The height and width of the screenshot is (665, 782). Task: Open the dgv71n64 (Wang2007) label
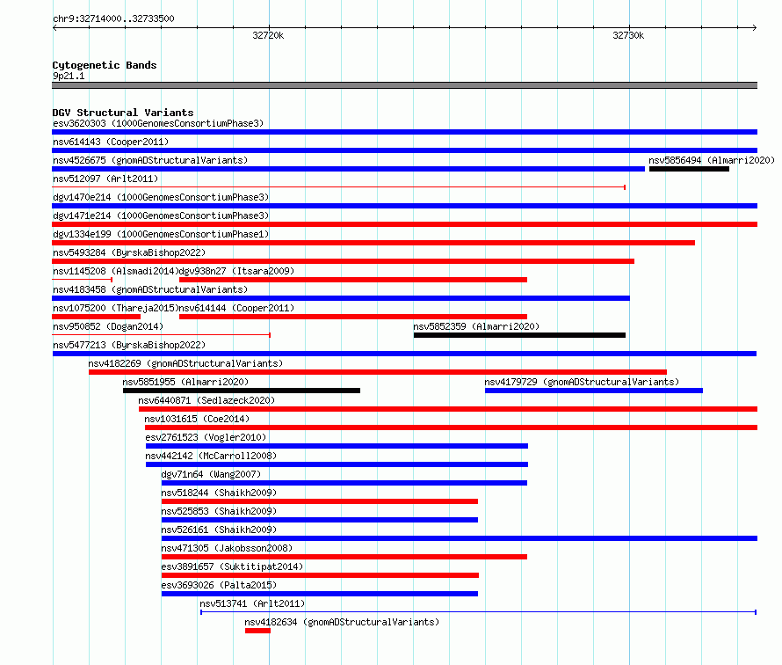point(211,474)
